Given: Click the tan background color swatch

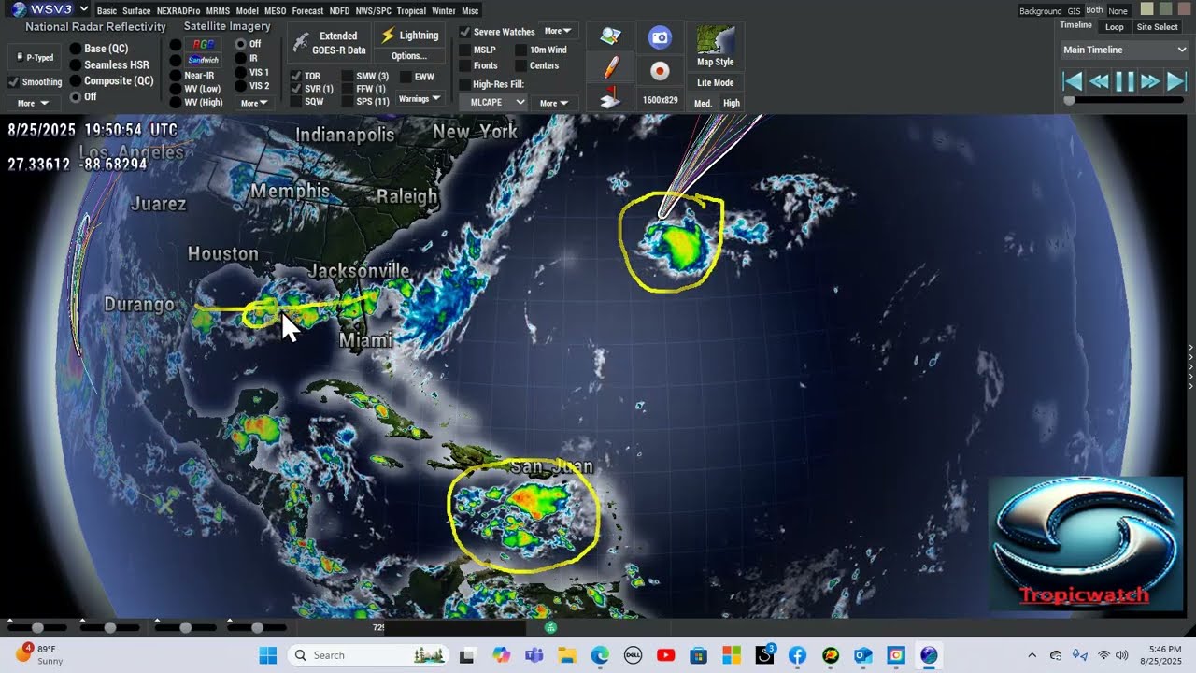Looking at the screenshot, I should (1147, 9).
